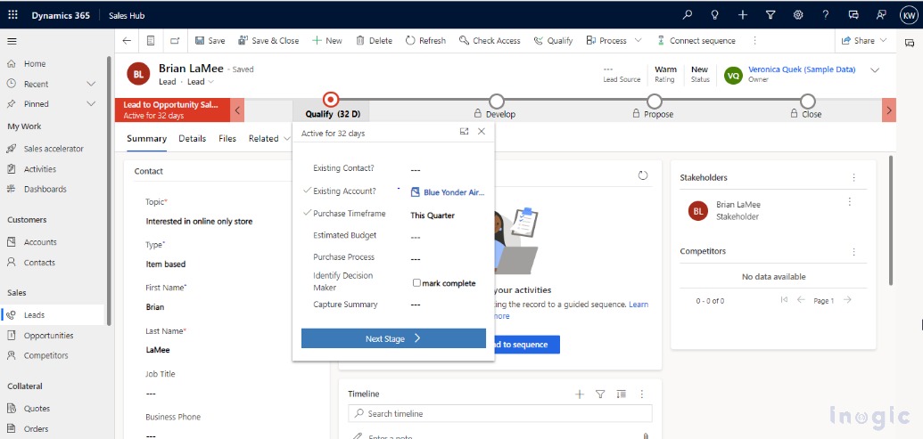
Task: Select the Close stage circle
Action: coord(808,102)
